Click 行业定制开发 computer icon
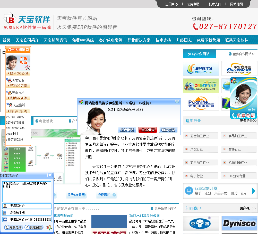Screen dimensions: 258x234 (x=189, y=191)
